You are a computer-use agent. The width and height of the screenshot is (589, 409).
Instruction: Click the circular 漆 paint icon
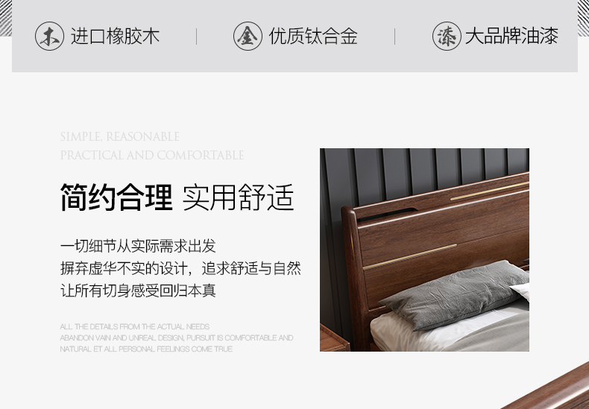(447, 36)
